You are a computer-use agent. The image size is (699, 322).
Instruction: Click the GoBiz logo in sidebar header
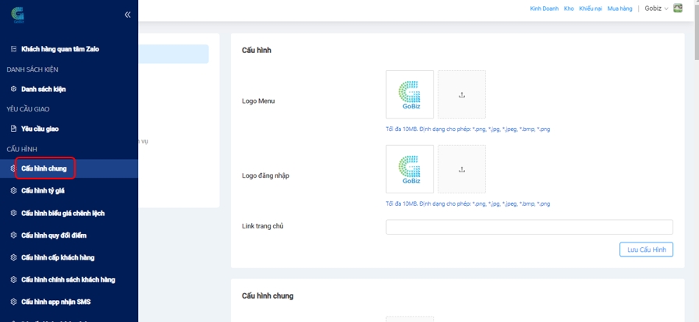point(17,14)
